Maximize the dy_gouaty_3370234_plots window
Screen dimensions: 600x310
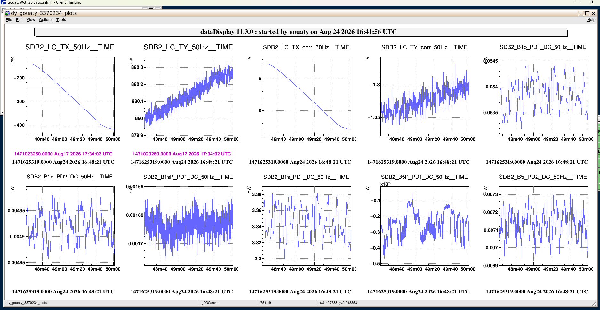587,13
